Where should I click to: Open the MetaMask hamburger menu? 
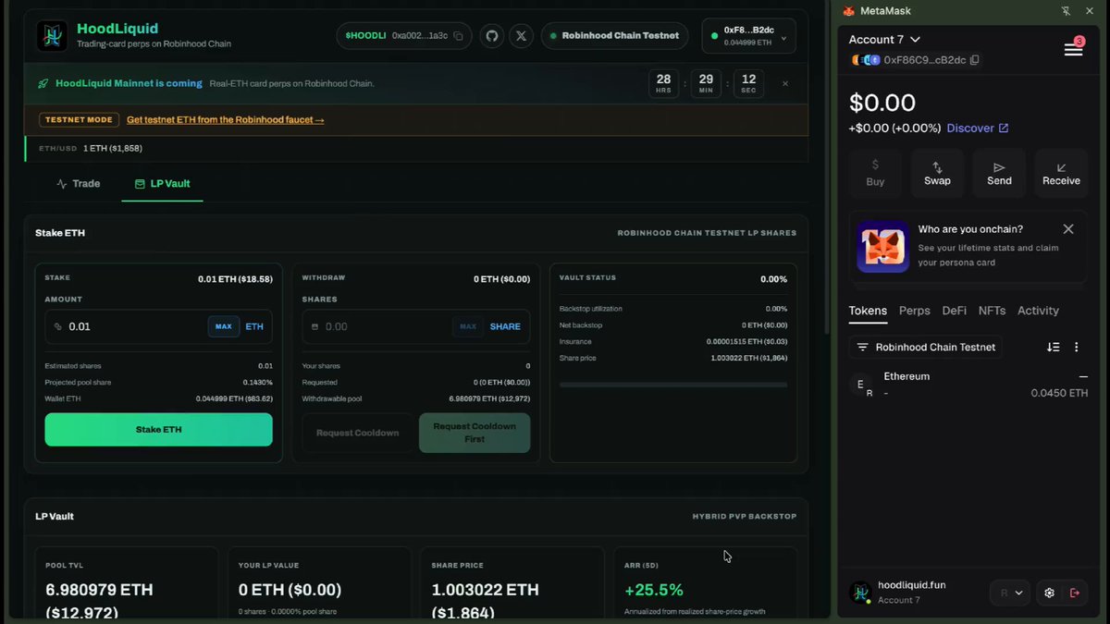(x=1073, y=48)
